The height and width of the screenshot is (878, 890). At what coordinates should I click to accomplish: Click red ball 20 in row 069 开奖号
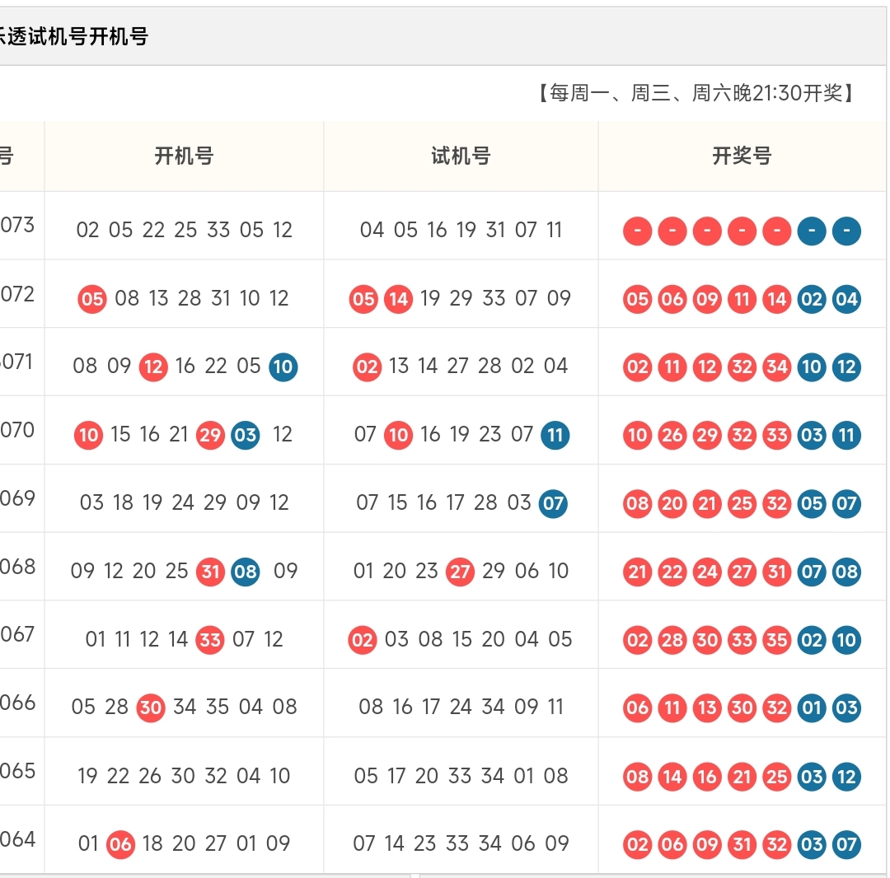(x=672, y=503)
